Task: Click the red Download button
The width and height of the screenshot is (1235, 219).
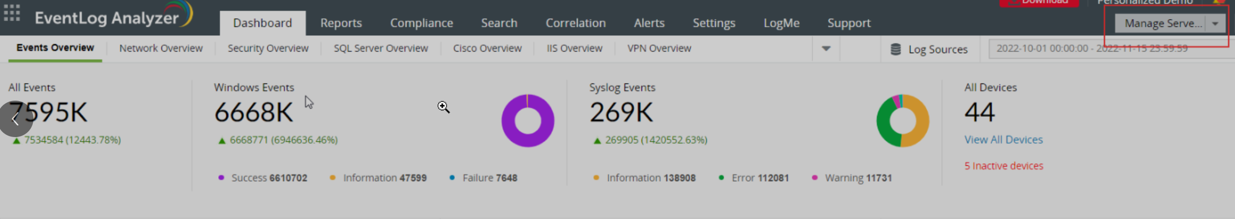Action: coord(1039,3)
